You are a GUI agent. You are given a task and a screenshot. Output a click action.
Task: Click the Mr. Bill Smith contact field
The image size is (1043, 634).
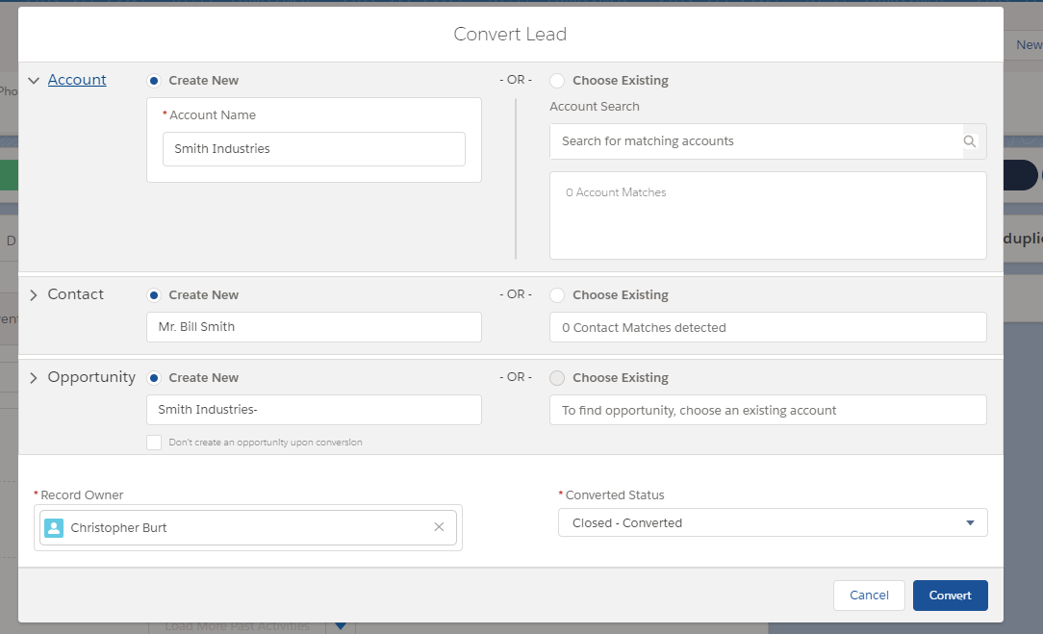(314, 327)
